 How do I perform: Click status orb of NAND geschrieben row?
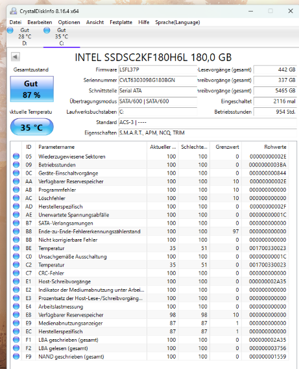tap(16, 357)
